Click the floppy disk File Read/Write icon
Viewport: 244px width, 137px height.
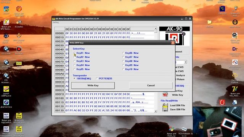165,107
